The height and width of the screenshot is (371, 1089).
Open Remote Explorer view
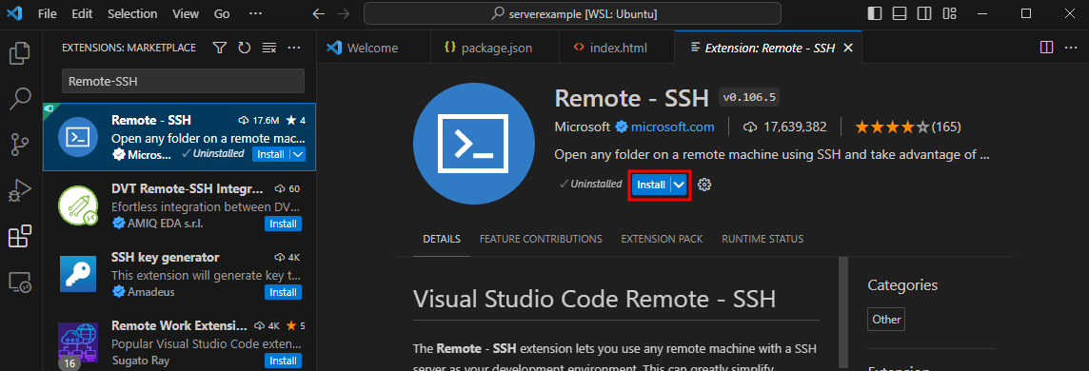coord(19,282)
